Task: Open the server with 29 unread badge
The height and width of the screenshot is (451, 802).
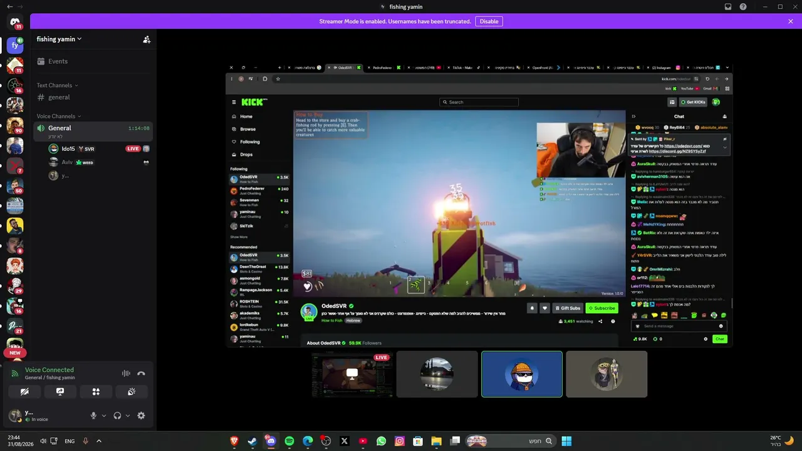Action: (15, 286)
